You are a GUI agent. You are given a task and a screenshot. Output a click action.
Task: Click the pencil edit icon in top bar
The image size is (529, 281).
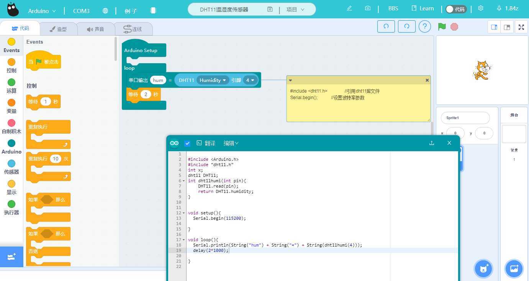[x=349, y=8]
